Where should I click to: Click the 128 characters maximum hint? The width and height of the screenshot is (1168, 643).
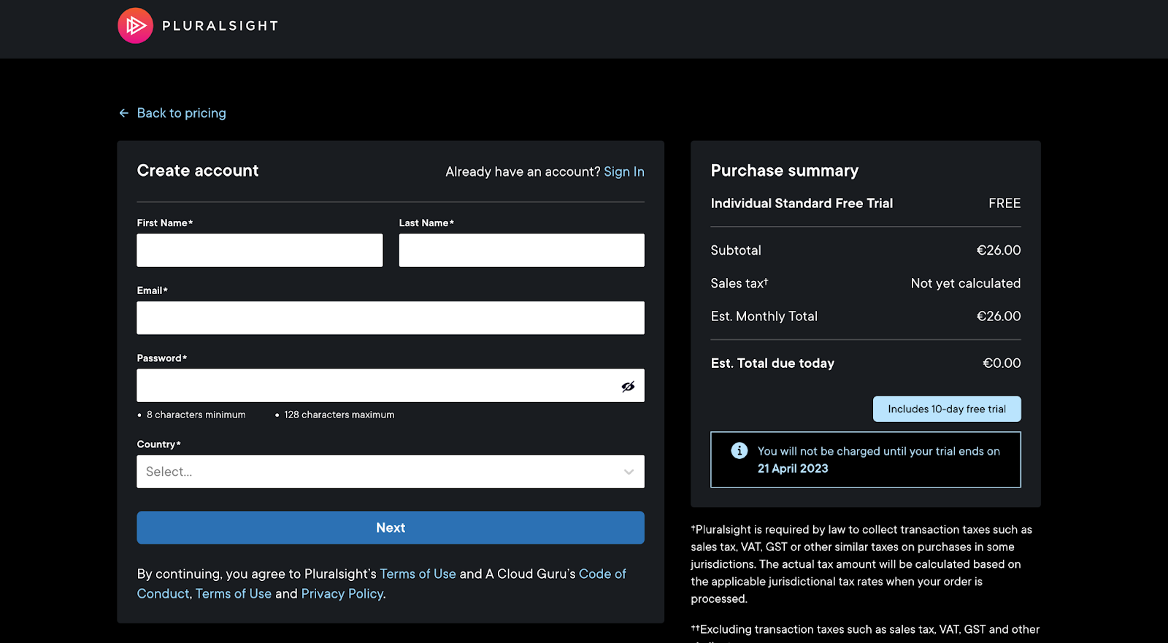coord(339,415)
